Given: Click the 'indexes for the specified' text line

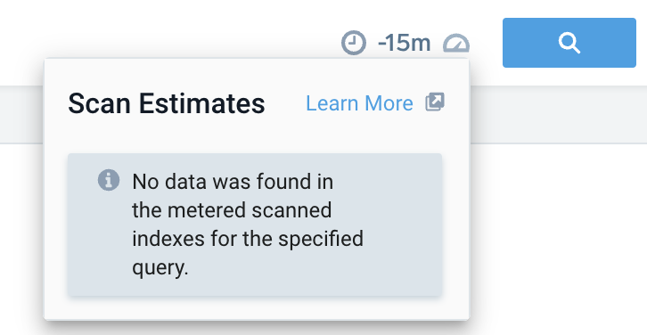Looking at the screenshot, I should click(x=248, y=239).
